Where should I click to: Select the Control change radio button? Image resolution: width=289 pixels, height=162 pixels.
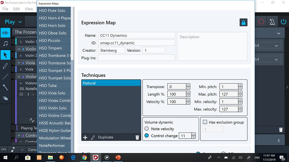pyautogui.click(x=147, y=135)
